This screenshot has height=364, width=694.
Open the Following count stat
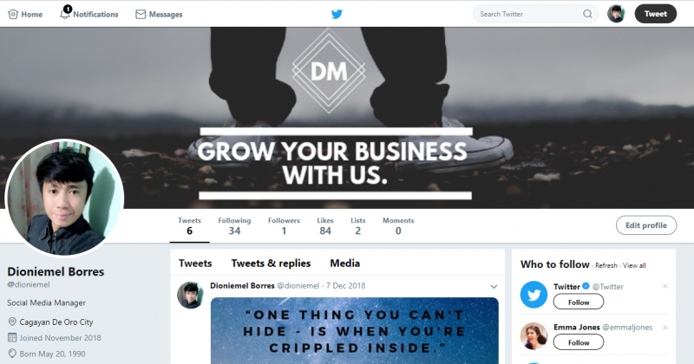point(234,226)
